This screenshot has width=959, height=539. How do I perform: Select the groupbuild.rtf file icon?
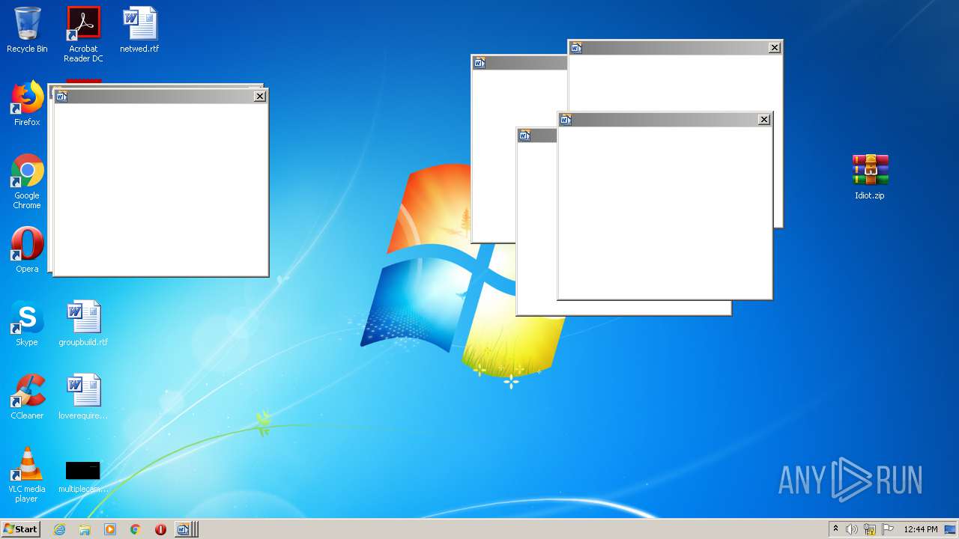[x=83, y=323]
